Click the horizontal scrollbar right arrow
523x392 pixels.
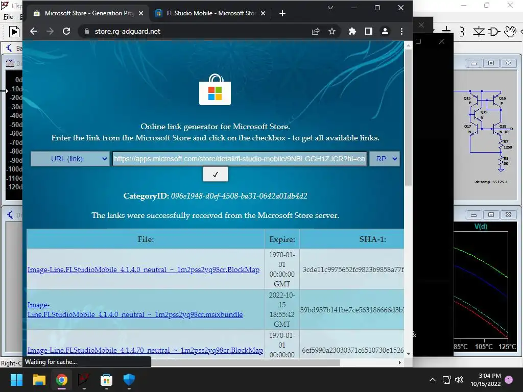point(399,362)
